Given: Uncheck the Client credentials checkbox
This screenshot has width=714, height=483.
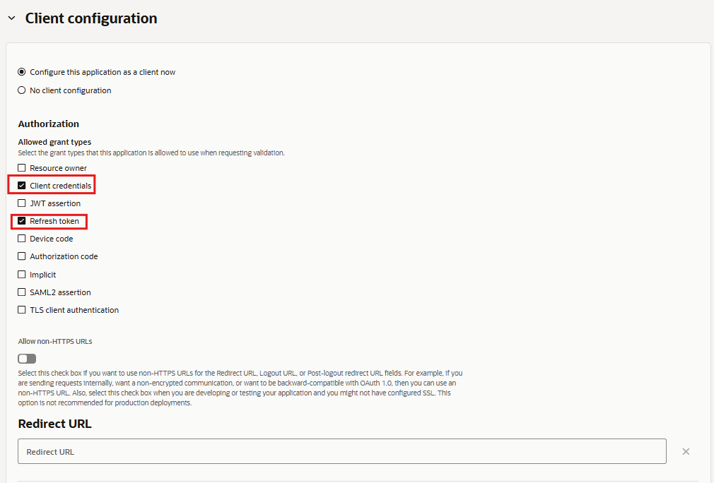Looking at the screenshot, I should [x=22, y=186].
